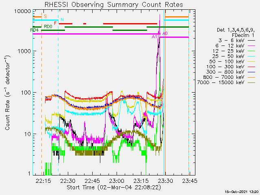This screenshot has width=260, height=195.
Task: Click the '100 - 300 keV' legend label
Action: pyautogui.click(x=225, y=67)
